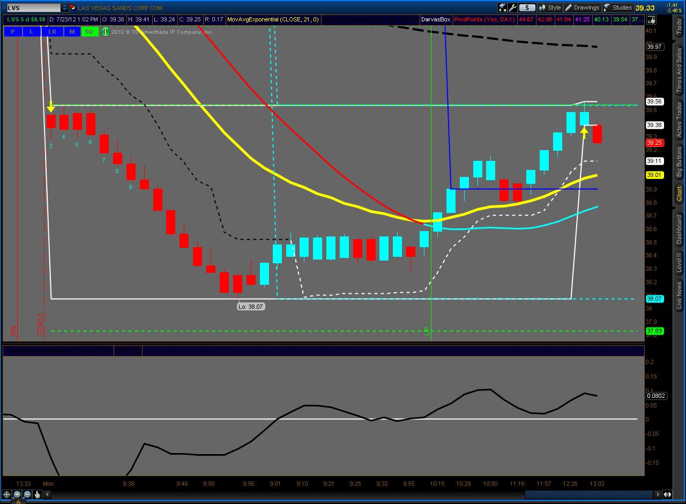This screenshot has width=686, height=504.
Task: Click the 39.11 price bubble on axis
Action: 655,161
